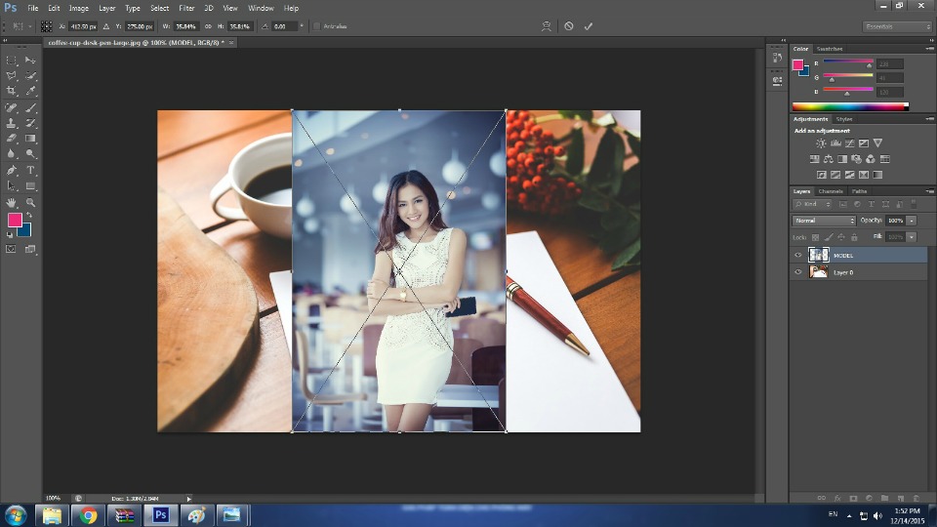This screenshot has height=527, width=937.
Task: Select the Clone Stamp tool
Action: point(12,123)
